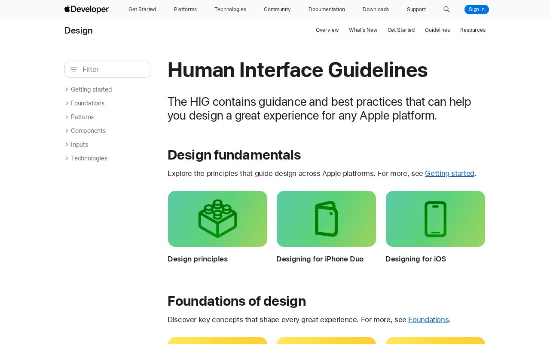Select the Foundations sidebar item

click(x=88, y=103)
